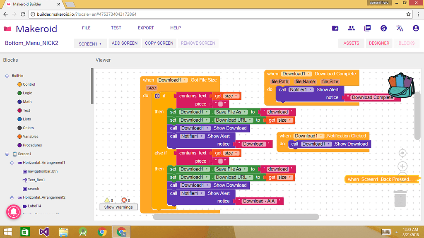Zoom in with the plus circle icon
Viewport: 424px width, 238px height.
(402, 166)
